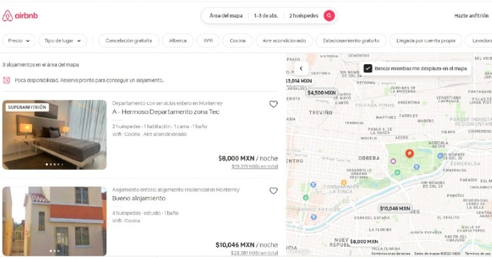Click the red search magnifier button

click(x=329, y=15)
